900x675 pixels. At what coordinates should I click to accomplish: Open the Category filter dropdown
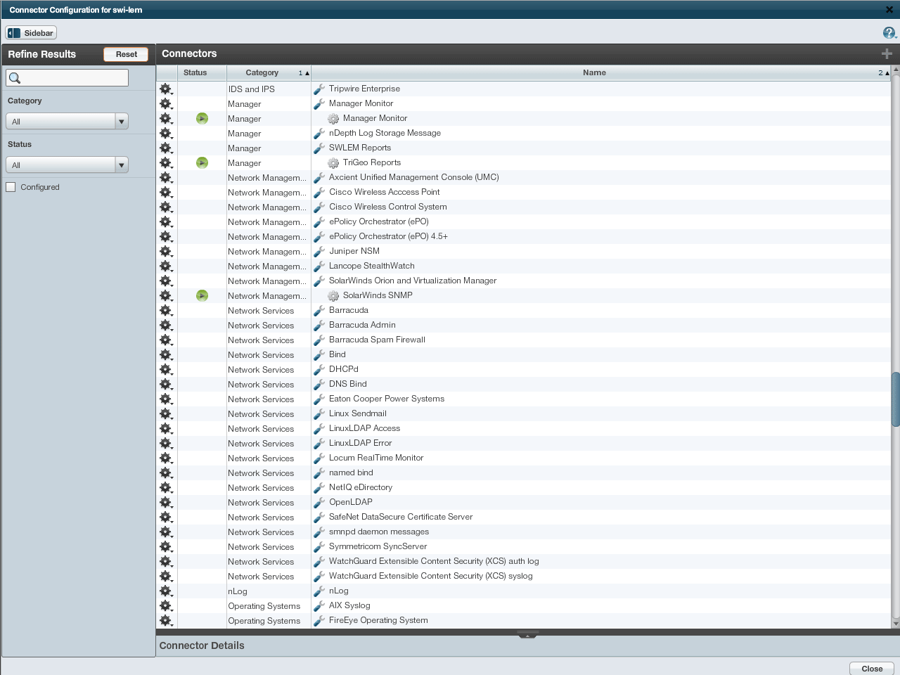[x=67, y=121]
